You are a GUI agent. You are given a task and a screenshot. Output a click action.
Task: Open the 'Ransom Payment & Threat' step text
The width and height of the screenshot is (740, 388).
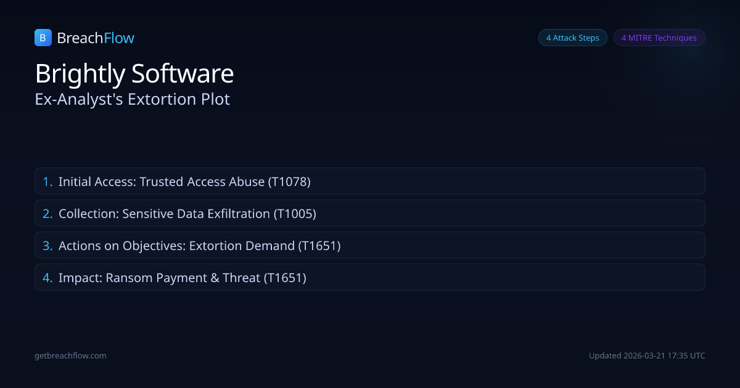click(183, 278)
